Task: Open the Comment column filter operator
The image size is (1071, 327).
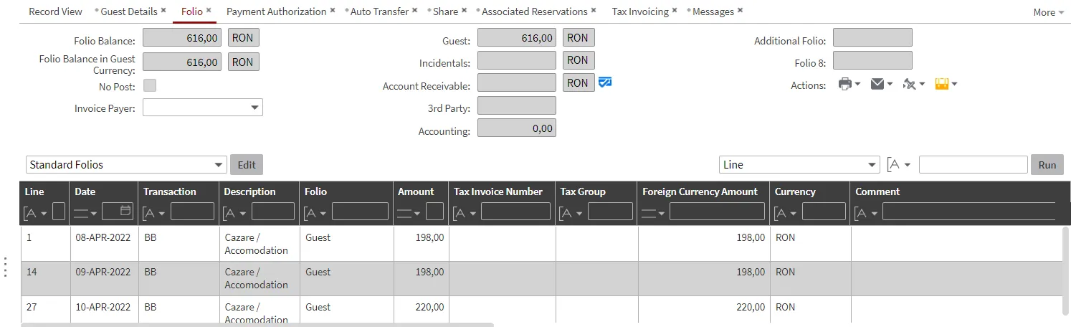Action: click(867, 213)
